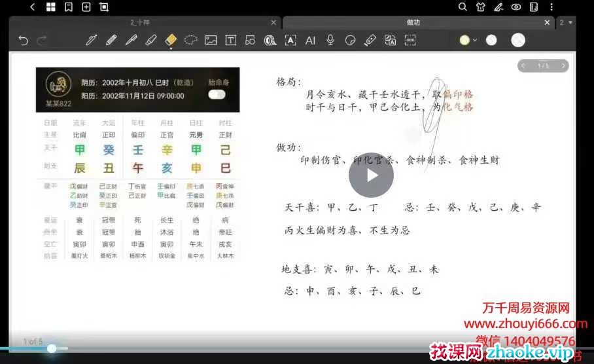Click the video progress slider handle
Screen dimensions: 594x364
tap(52, 348)
